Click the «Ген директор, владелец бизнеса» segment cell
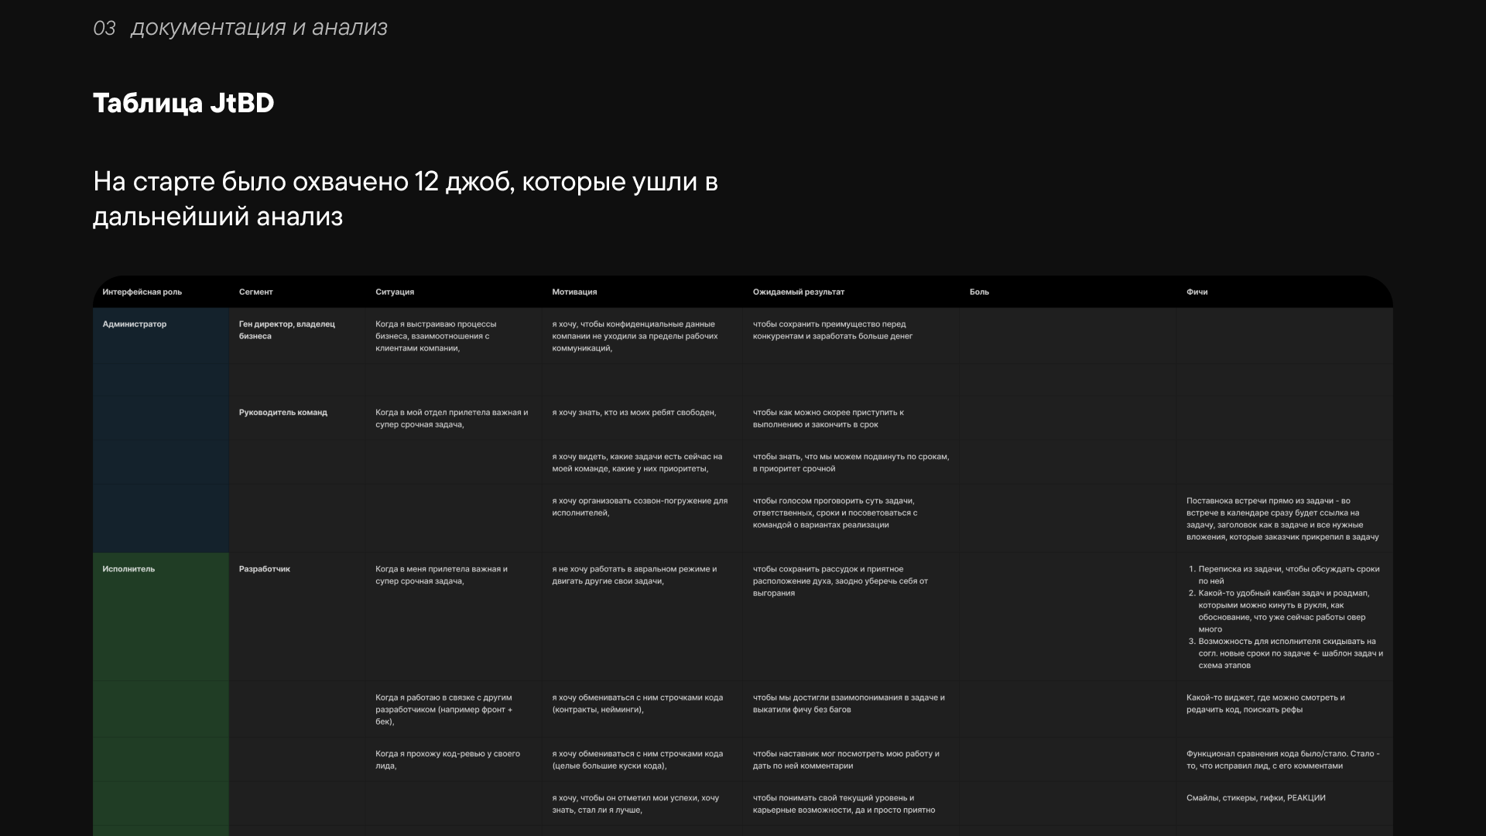 pyautogui.click(x=286, y=330)
